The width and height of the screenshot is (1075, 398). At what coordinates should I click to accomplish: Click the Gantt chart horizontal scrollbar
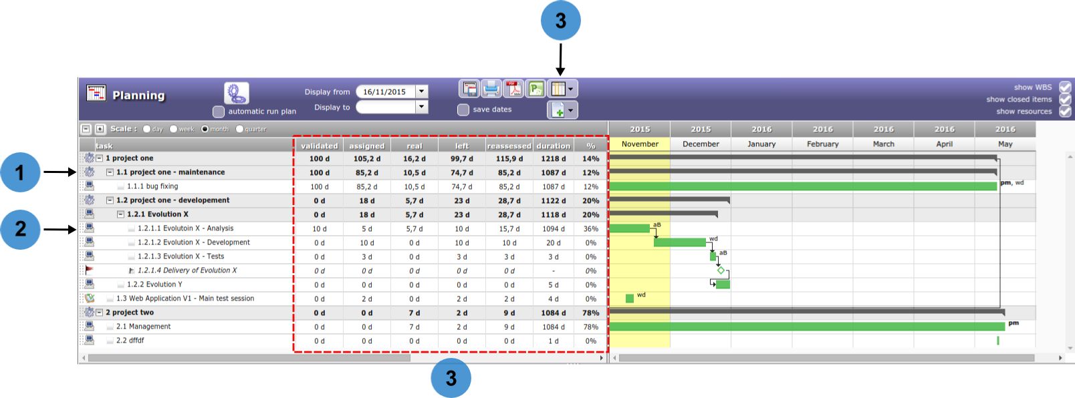coord(827,358)
